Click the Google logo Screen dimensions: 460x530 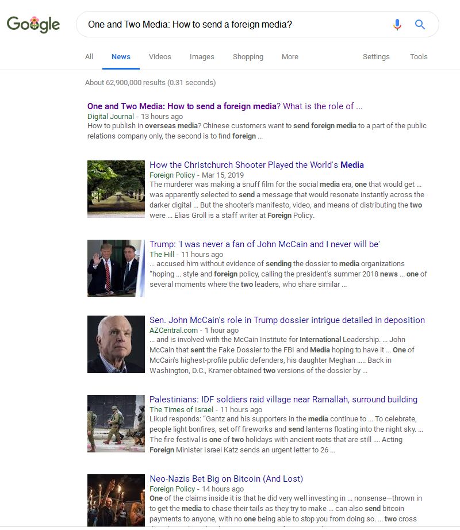coord(33,24)
